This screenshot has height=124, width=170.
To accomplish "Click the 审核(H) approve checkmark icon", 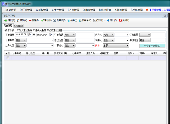I will (42, 20).
